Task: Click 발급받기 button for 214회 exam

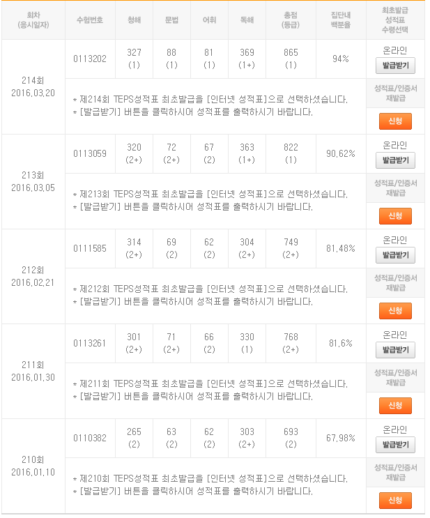Action: tap(395, 66)
